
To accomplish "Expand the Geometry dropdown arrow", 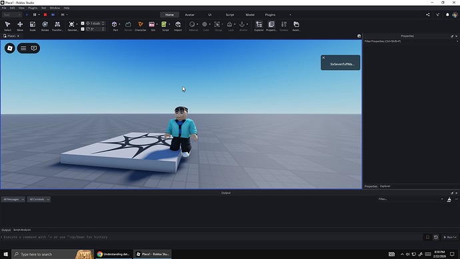I will point(77,25).
